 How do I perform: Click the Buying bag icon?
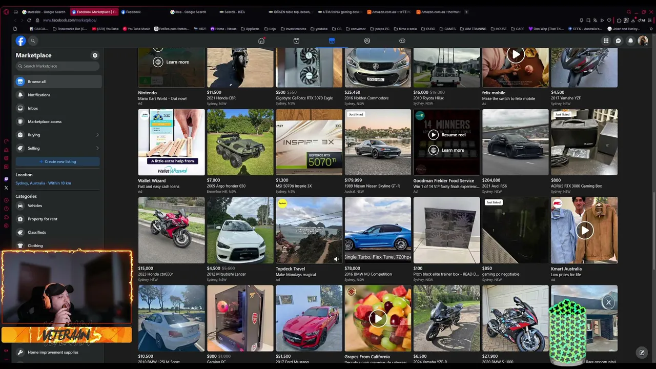click(x=20, y=135)
